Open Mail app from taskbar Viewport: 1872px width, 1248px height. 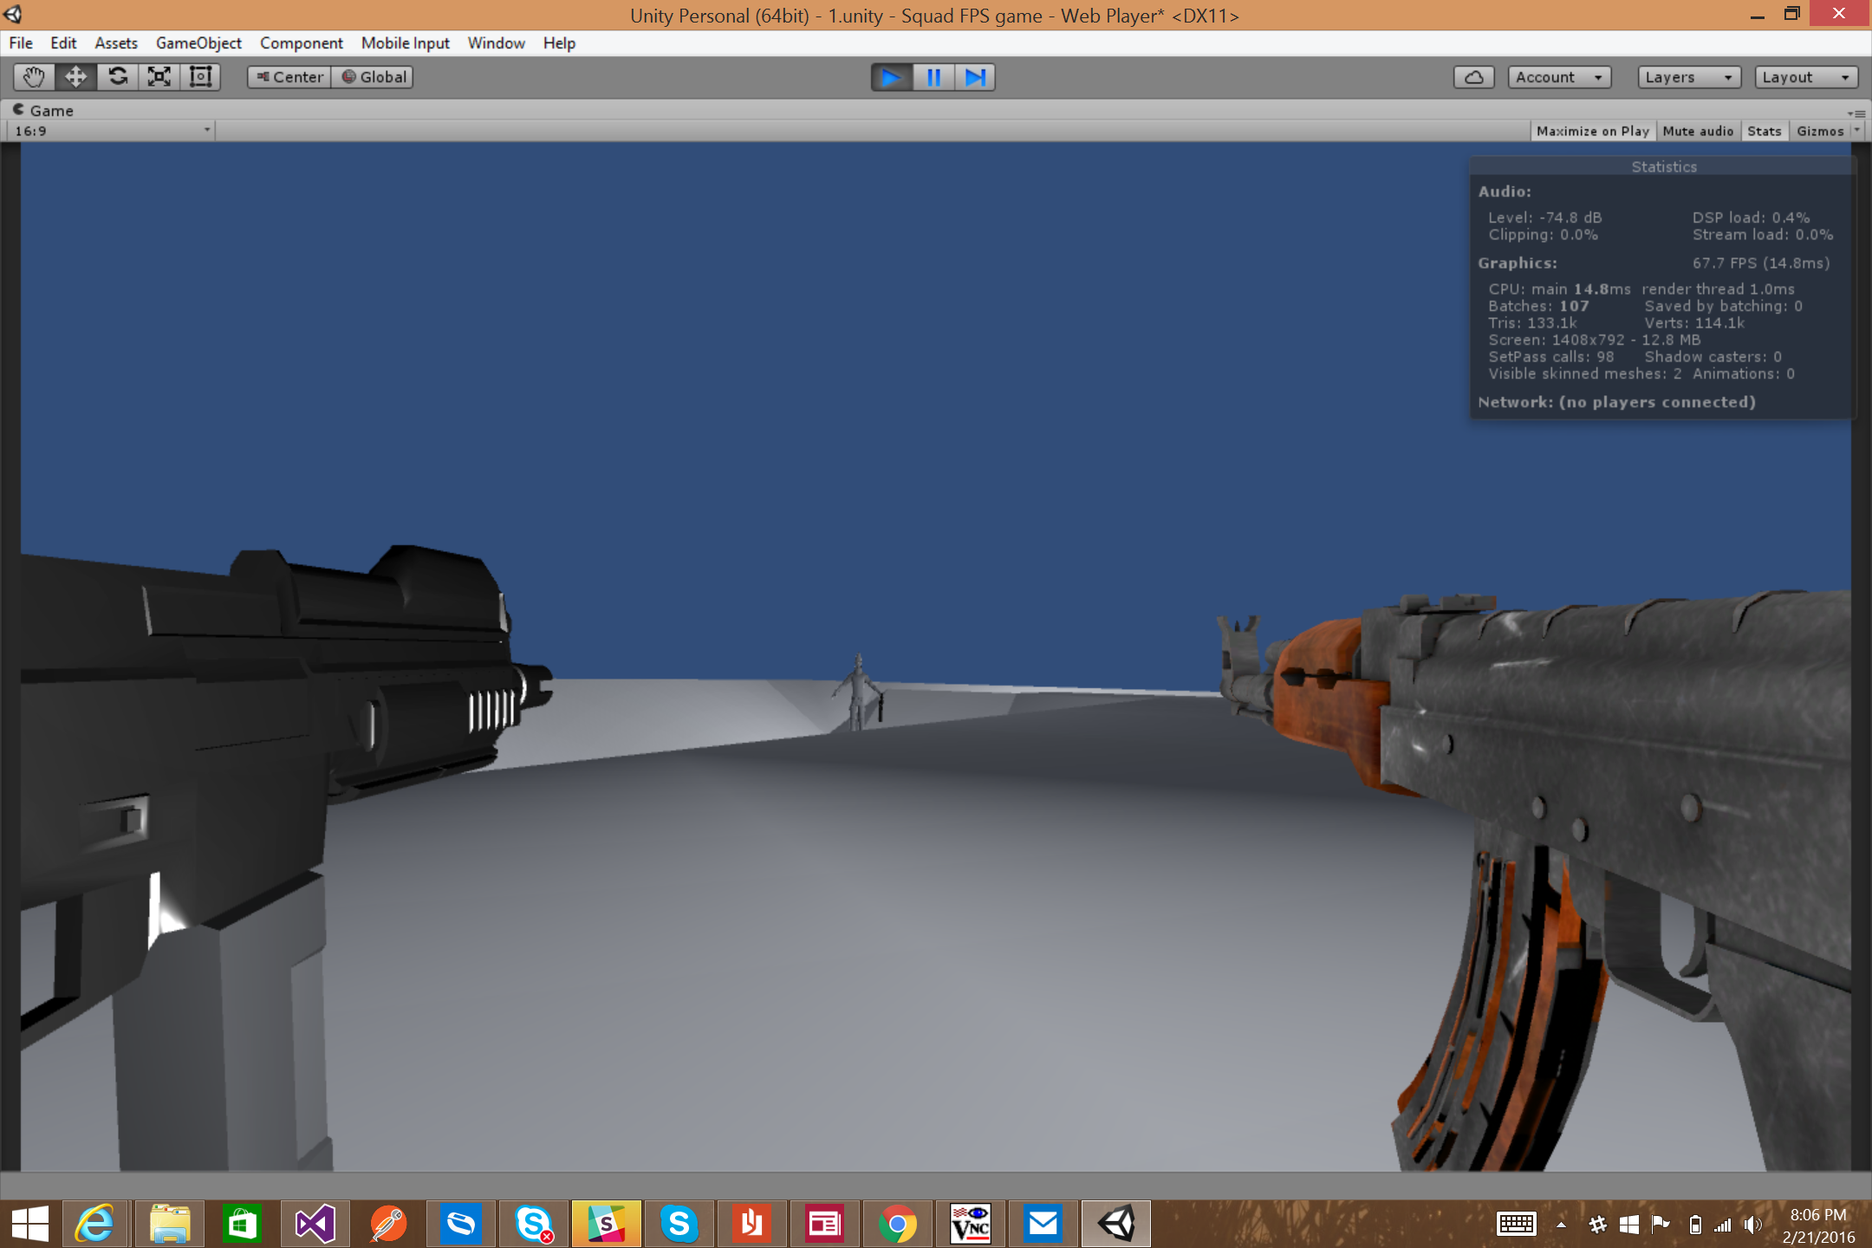[1043, 1224]
